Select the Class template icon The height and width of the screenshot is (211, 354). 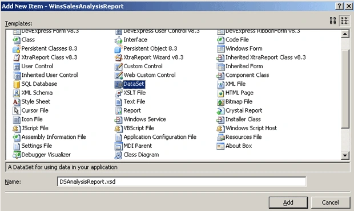click(x=17, y=40)
